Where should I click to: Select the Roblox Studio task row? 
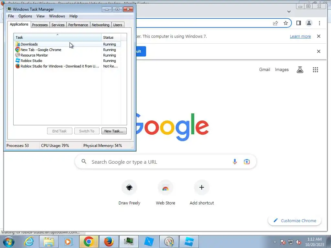click(x=68, y=61)
